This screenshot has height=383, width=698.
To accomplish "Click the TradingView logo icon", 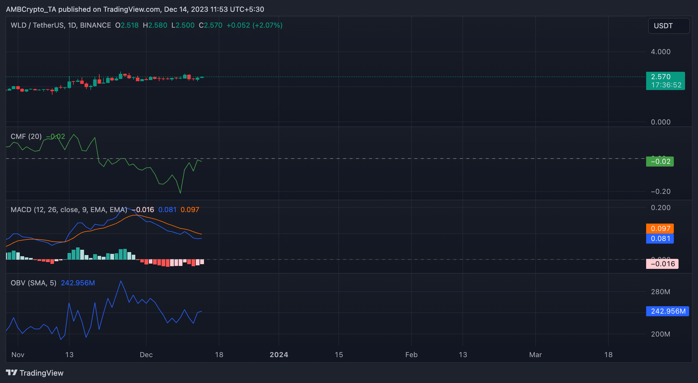I will (x=12, y=373).
